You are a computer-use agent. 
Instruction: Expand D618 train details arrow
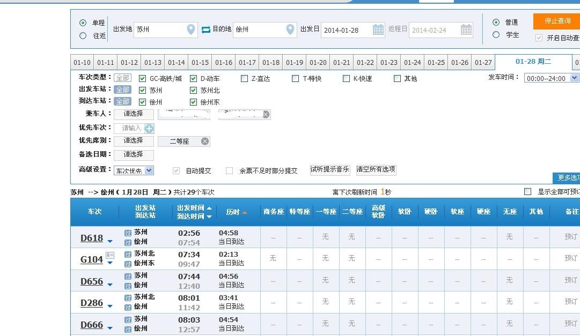point(110,241)
